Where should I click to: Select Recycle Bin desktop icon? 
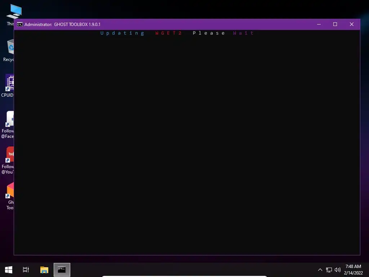coord(9,50)
